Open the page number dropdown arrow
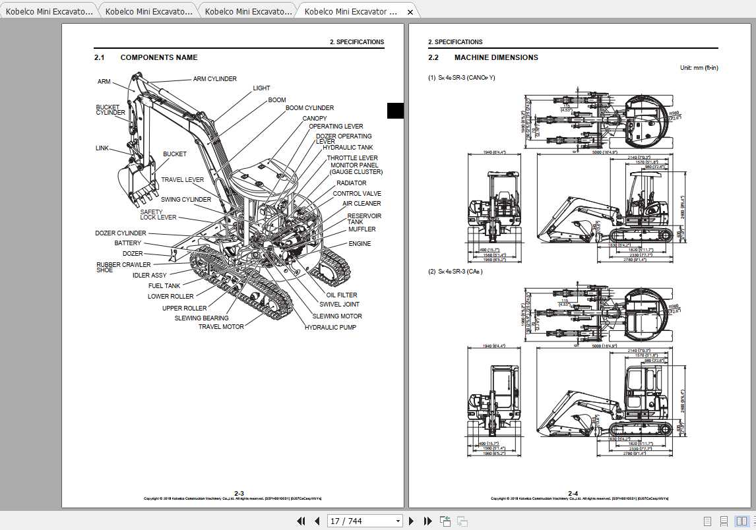 398,521
